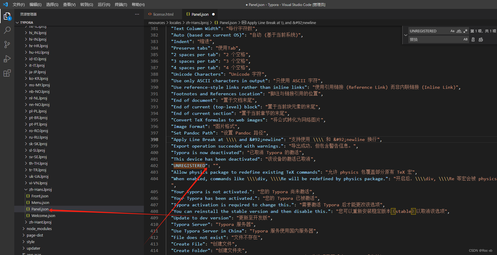Expand the ko-KR.lproj folder
This screenshot has width=497, height=255.
26,78
